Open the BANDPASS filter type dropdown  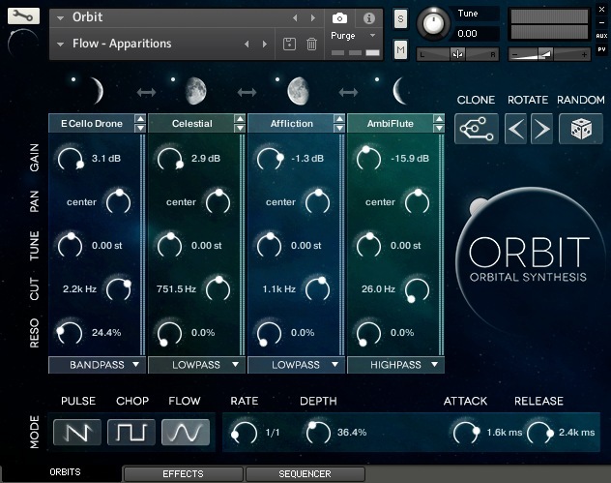(96, 365)
